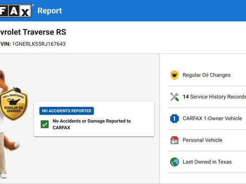
Task: Click the Personal Vehicle text
Action: (203, 140)
